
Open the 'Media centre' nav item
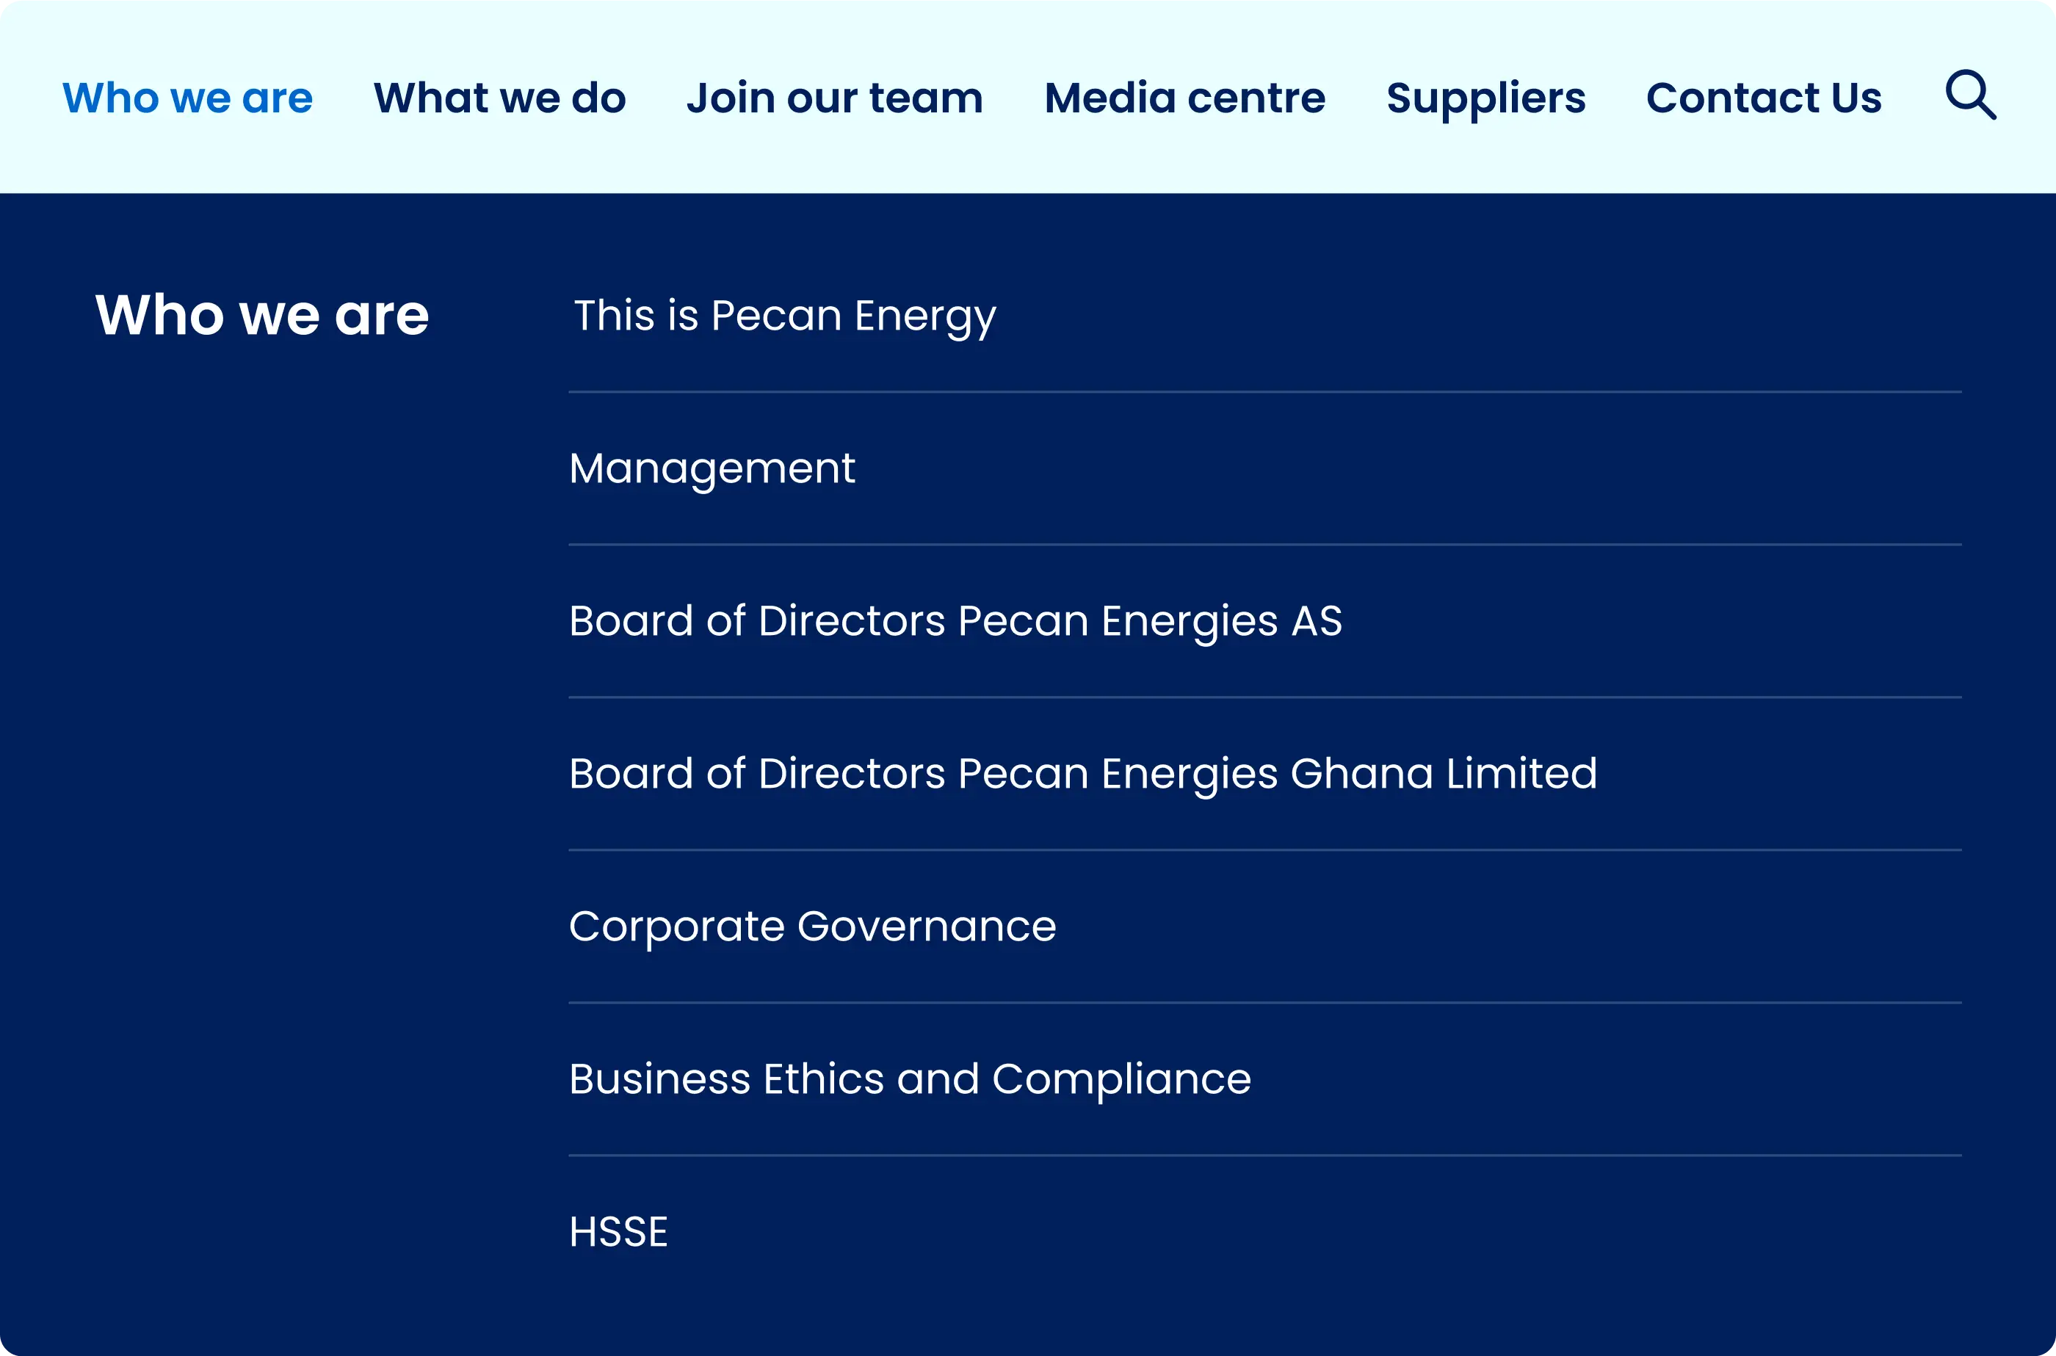[x=1184, y=98]
